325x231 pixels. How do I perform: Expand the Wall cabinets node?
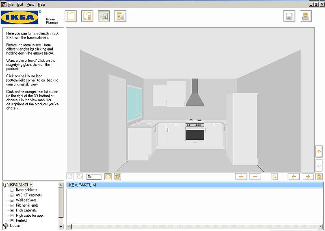pos(12,200)
